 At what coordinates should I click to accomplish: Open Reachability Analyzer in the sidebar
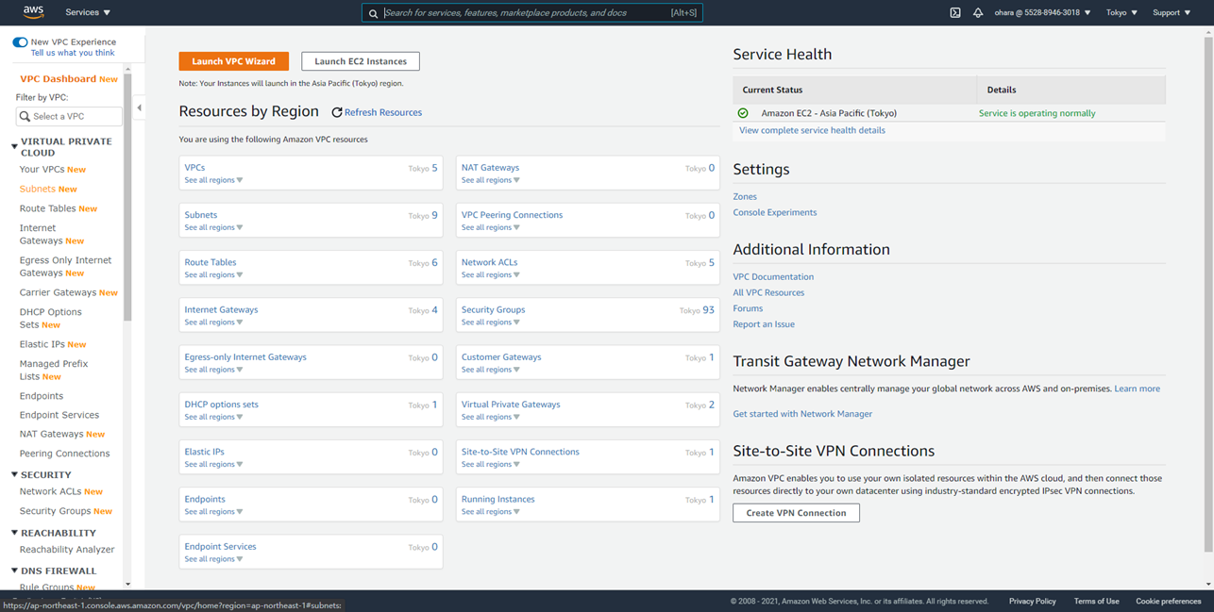click(x=67, y=550)
